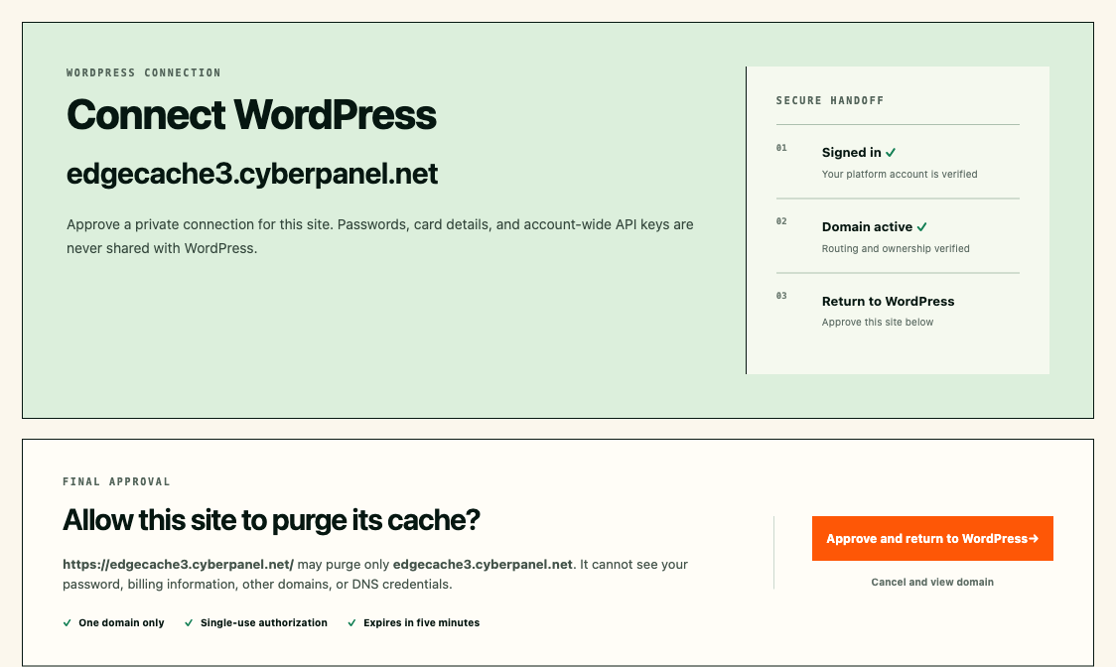Click the Domain active step title
Viewport: 1116px width, 667px height.
coord(867,227)
